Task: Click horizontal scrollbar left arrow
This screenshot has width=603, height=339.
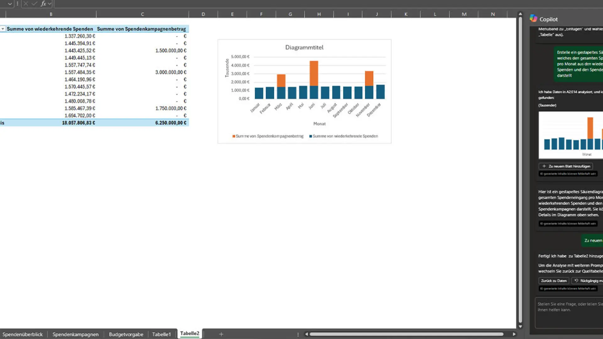Action: pos(306,334)
